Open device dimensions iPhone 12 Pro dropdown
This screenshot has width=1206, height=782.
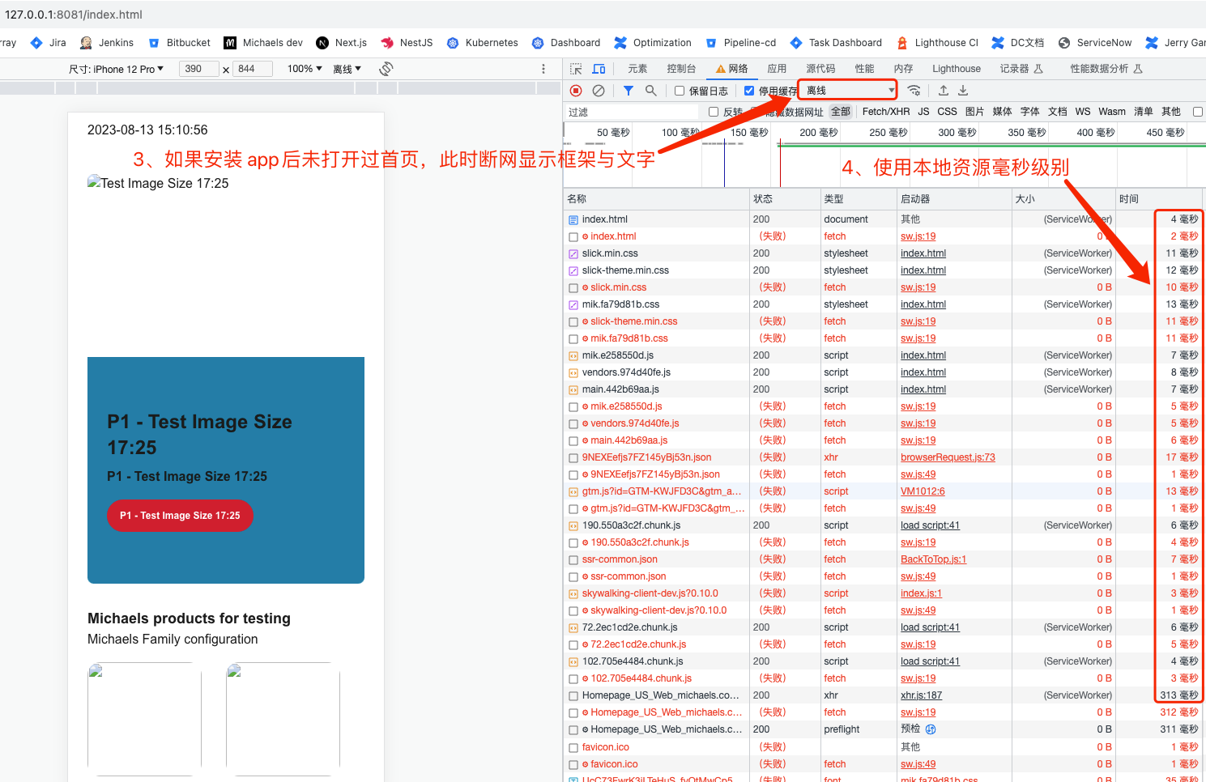coord(116,69)
